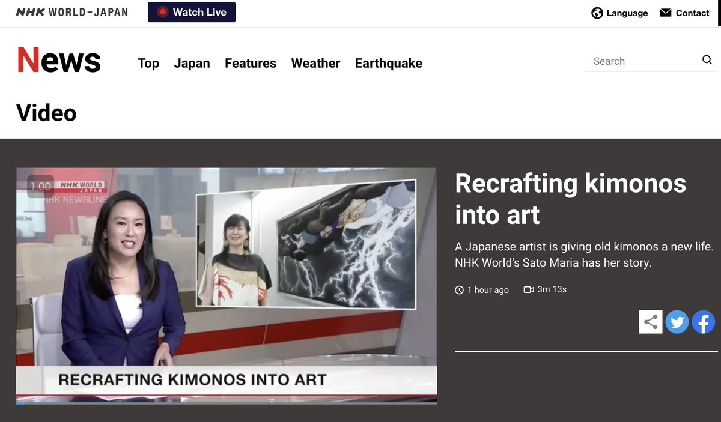
Task: Open the Weather section
Action: (x=316, y=63)
